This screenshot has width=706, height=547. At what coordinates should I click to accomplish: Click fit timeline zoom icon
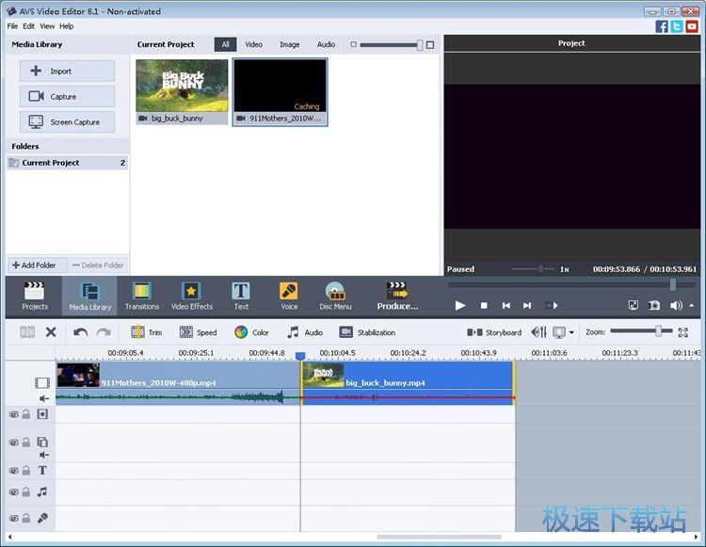click(x=683, y=332)
